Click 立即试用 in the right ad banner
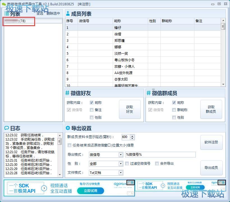The image size is (230, 202). pyautogui.click(x=195, y=187)
